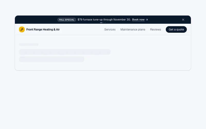Click the Front Range Heating & Air brand name

(43, 29)
